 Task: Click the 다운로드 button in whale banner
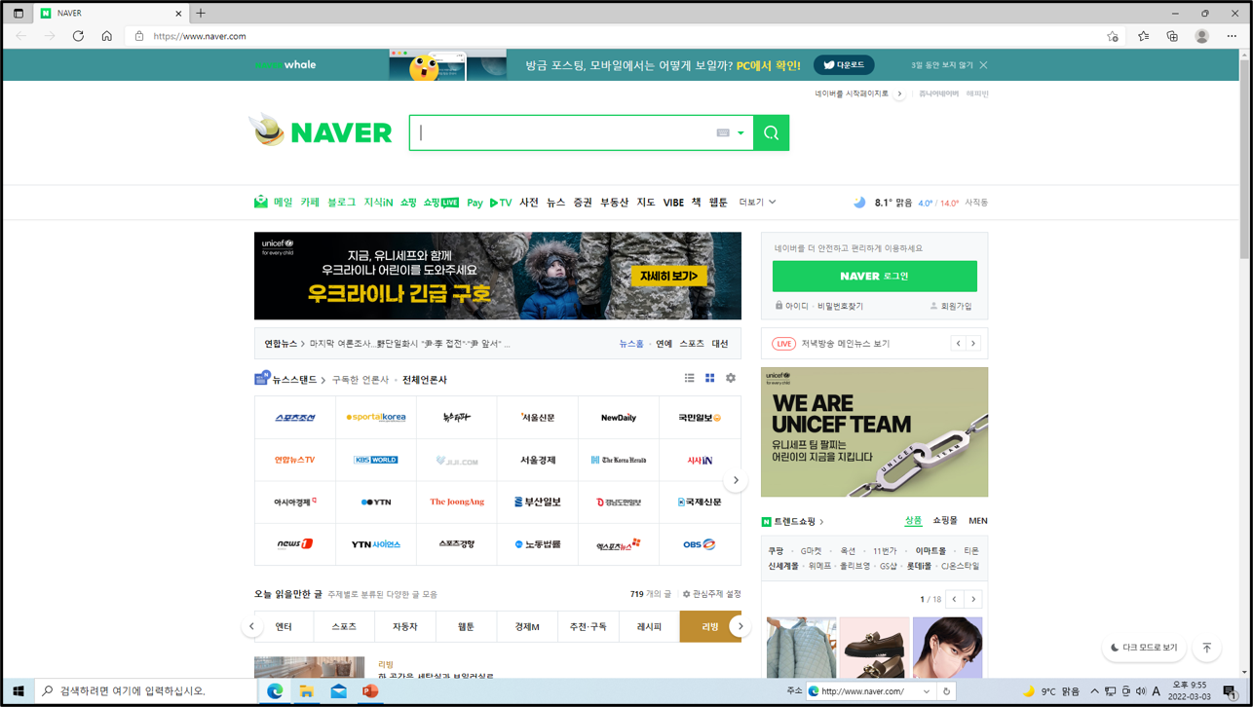click(844, 65)
